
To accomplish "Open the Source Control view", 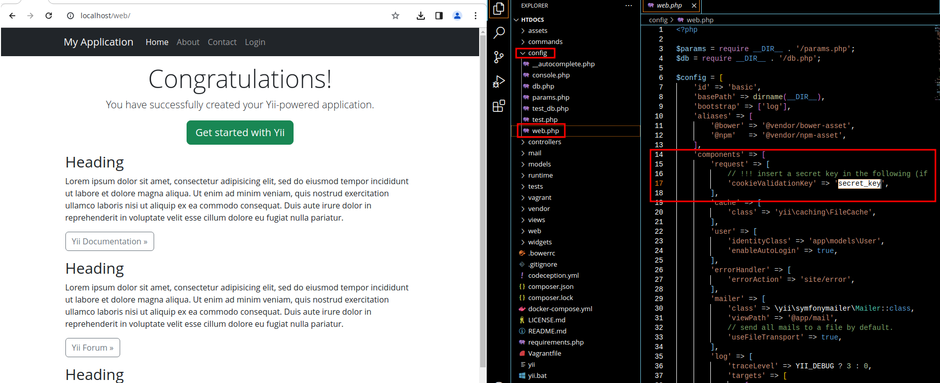I will coord(499,57).
